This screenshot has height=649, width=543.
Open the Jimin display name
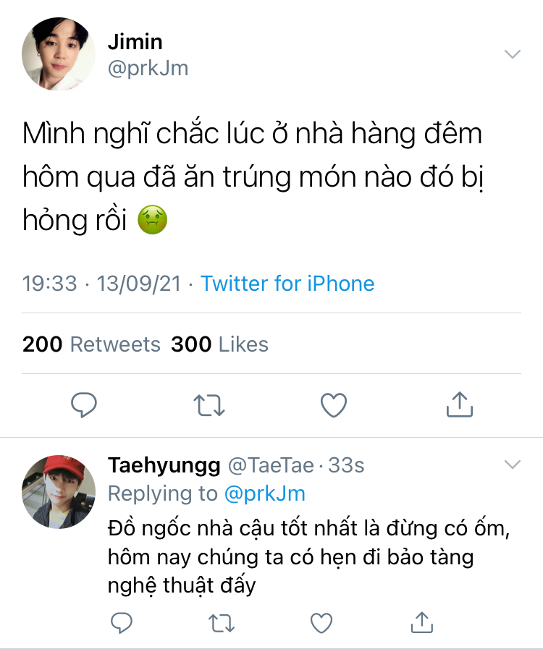coord(135,42)
